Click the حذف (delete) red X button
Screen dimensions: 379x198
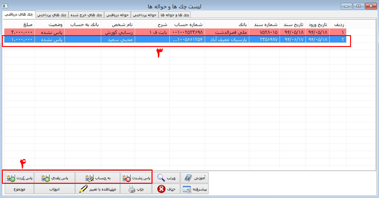[x=165, y=189]
